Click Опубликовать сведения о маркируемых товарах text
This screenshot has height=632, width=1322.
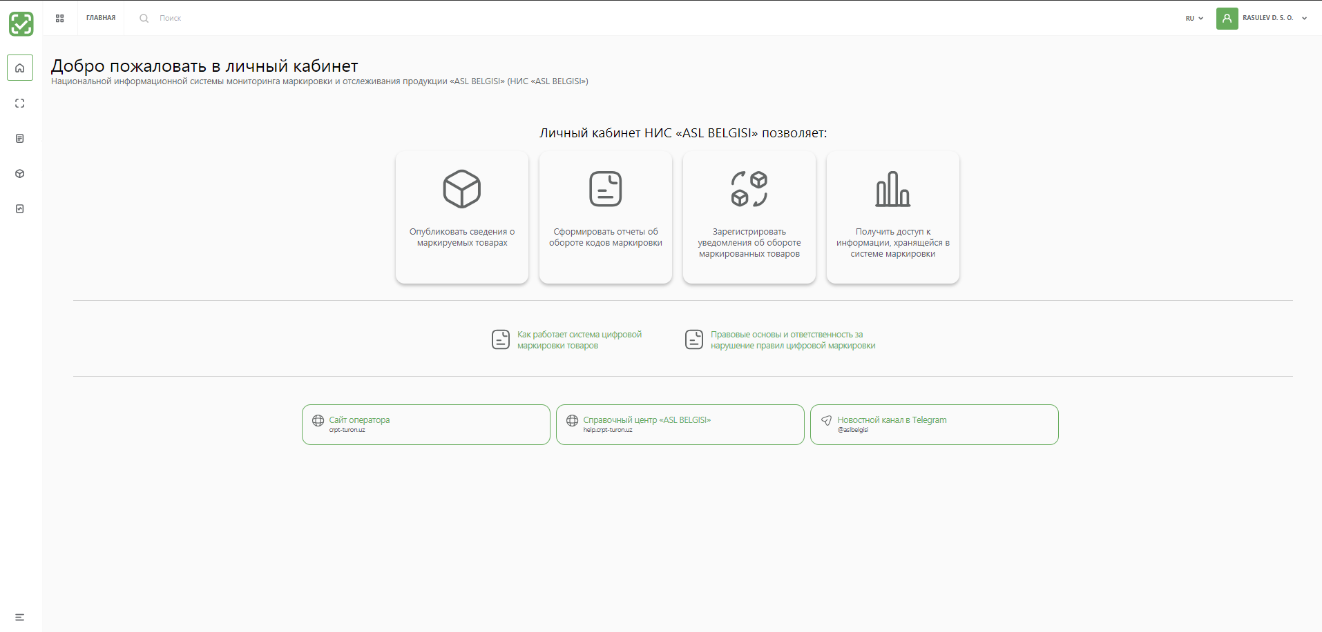462,237
